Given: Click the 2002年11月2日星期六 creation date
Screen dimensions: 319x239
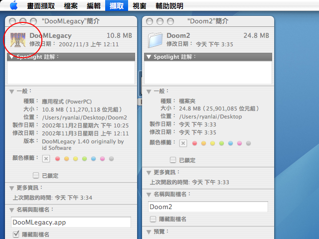Looking at the screenshot, I should pos(85,125).
